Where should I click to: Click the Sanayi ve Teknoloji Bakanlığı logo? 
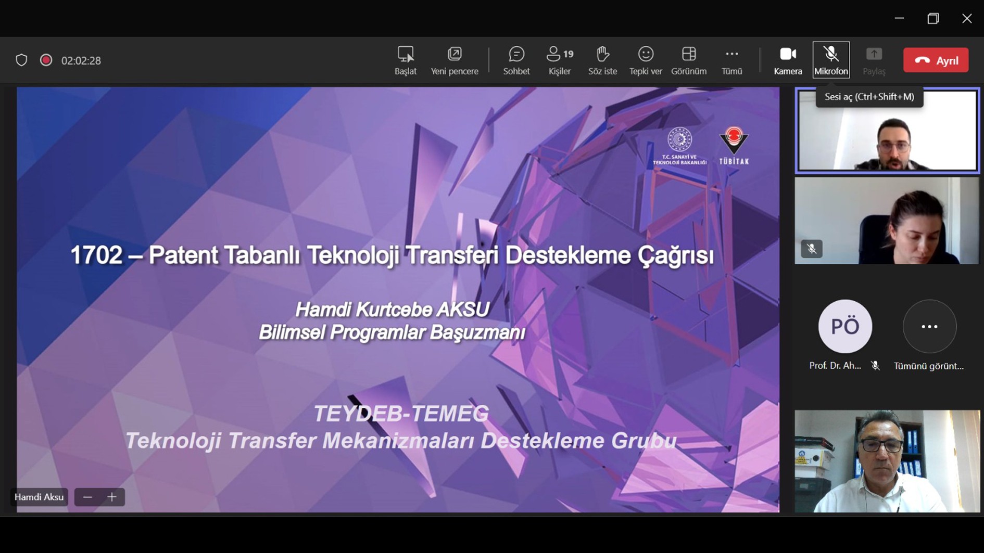coord(680,146)
